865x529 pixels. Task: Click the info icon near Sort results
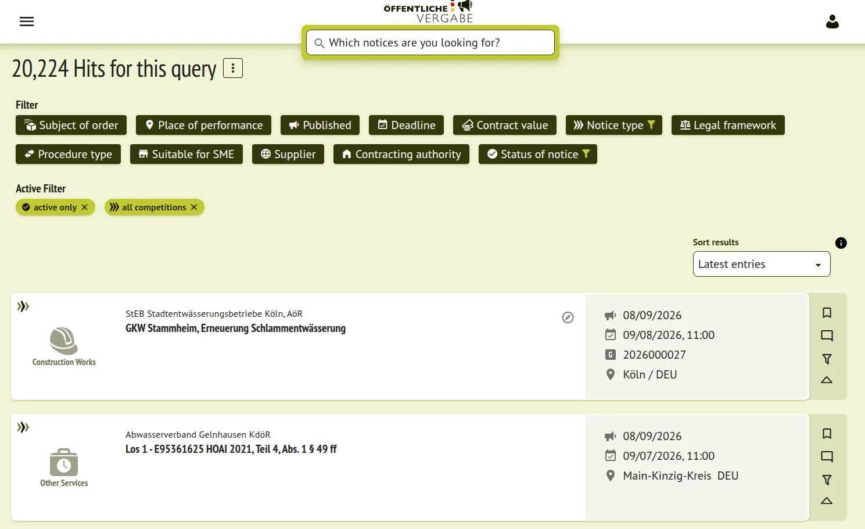[x=841, y=243]
